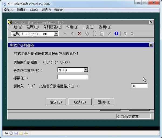Open the CD(C) menu in Virtual PC

(x=34, y=10)
